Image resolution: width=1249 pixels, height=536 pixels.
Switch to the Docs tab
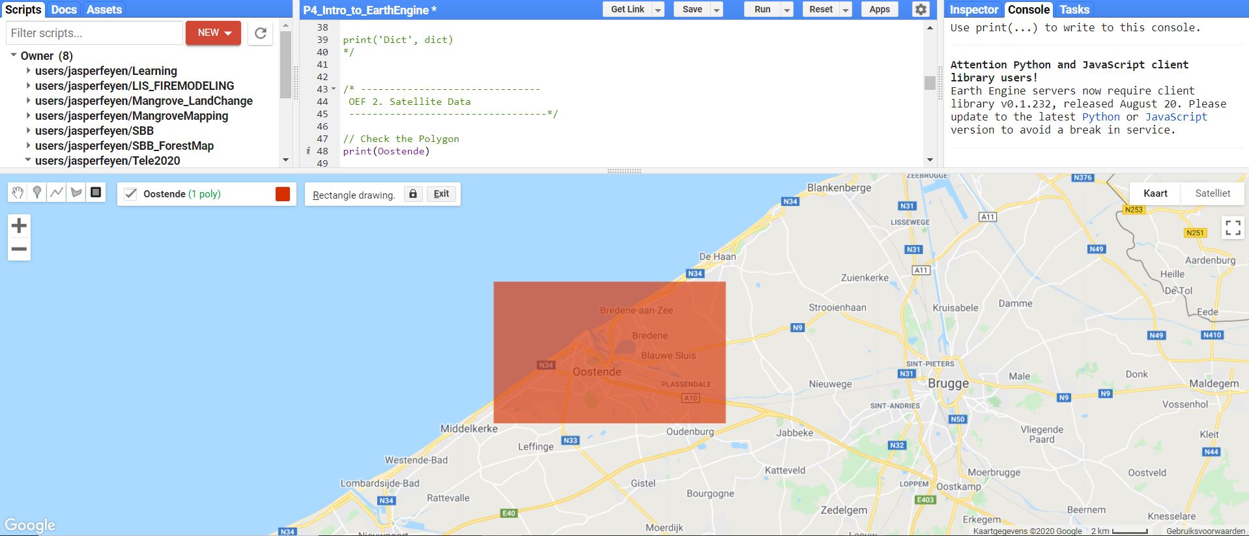(x=64, y=10)
